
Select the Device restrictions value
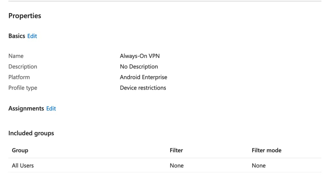[x=143, y=88]
